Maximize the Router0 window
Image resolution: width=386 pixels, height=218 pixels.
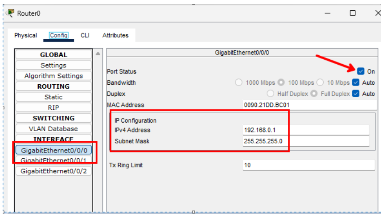coord(353,13)
